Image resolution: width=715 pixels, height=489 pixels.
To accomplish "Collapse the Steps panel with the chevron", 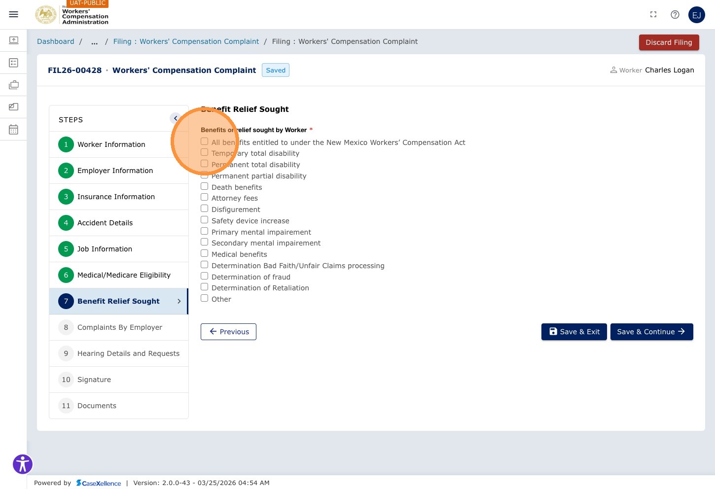I will pos(175,118).
